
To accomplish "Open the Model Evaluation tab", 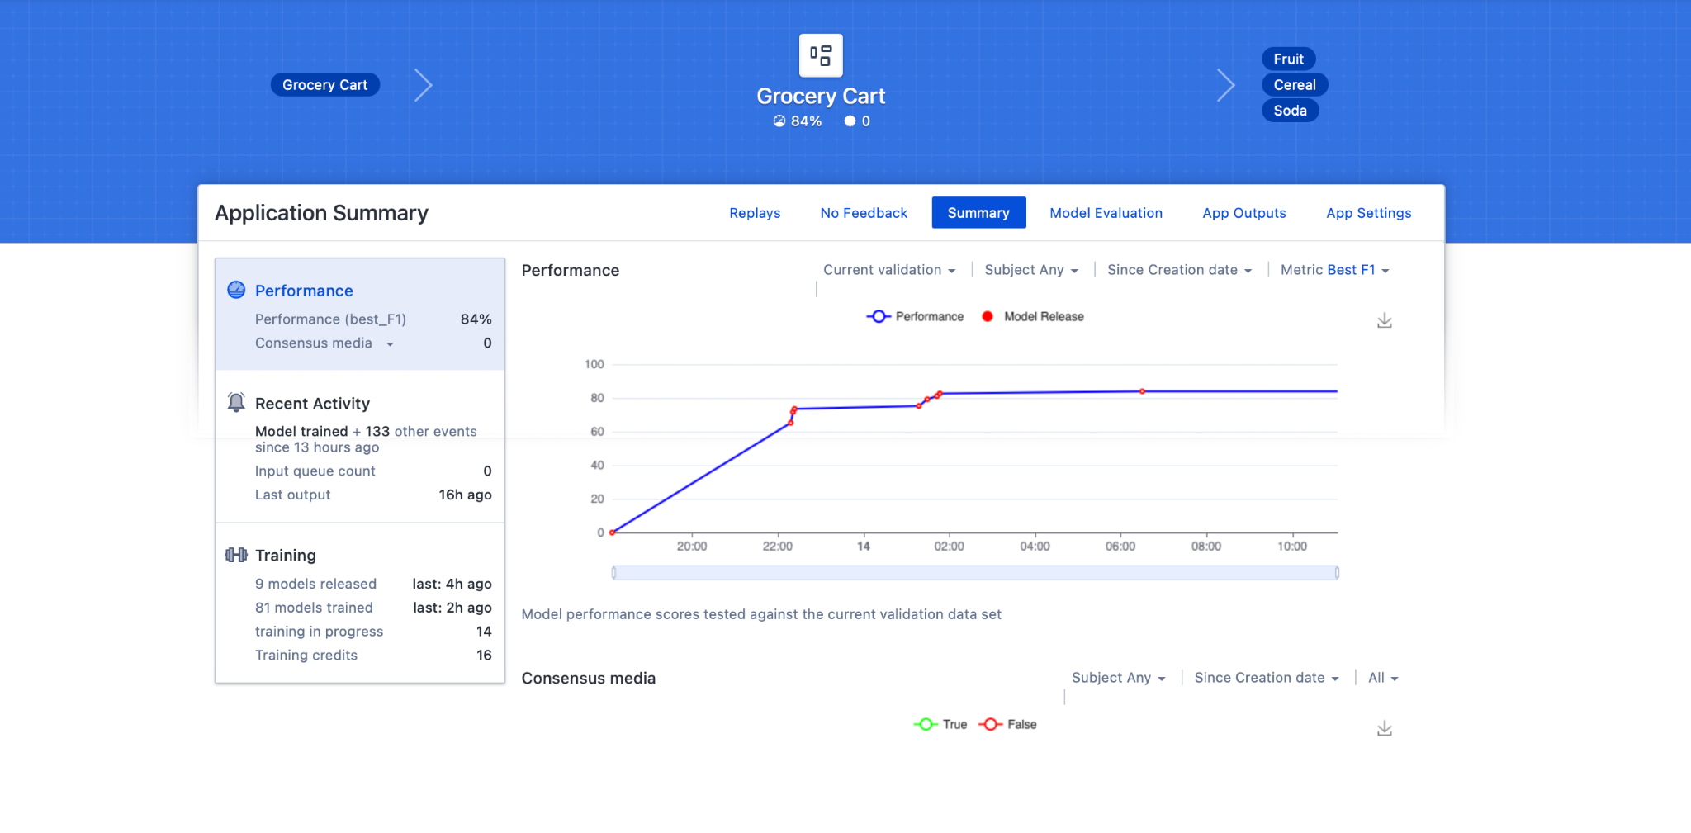I will tap(1106, 213).
